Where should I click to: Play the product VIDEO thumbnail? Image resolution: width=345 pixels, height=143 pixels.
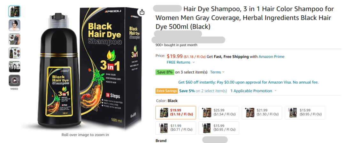[x=14, y=80]
